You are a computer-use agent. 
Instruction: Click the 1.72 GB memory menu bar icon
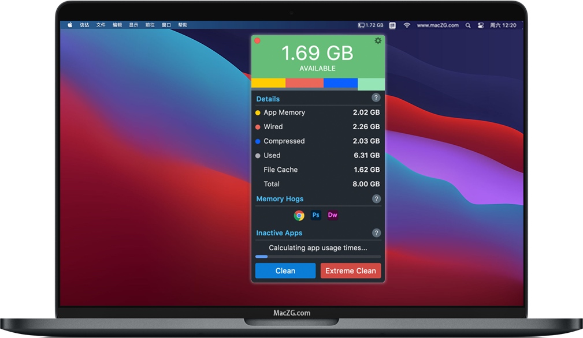point(370,25)
